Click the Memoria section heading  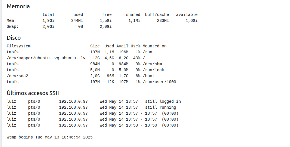[18, 6]
